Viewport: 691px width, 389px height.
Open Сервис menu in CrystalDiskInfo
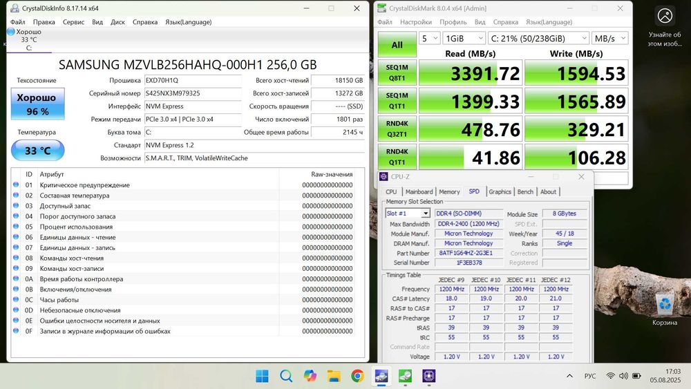73,22
